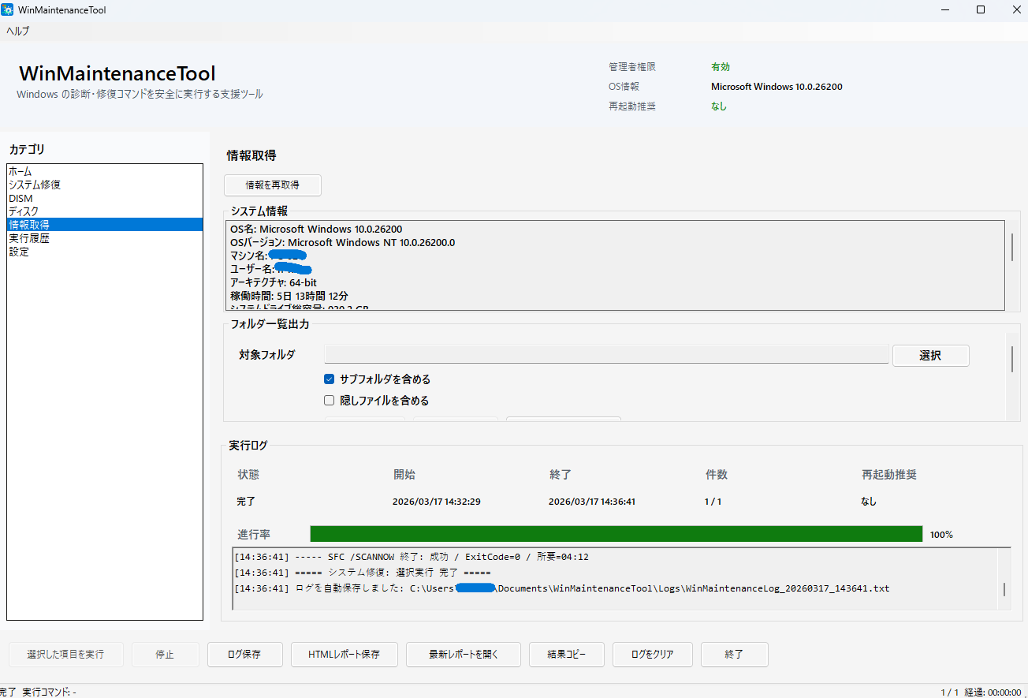This screenshot has width=1028, height=698.
Task: Click the green 進行率 progress bar
Action: tap(615, 533)
